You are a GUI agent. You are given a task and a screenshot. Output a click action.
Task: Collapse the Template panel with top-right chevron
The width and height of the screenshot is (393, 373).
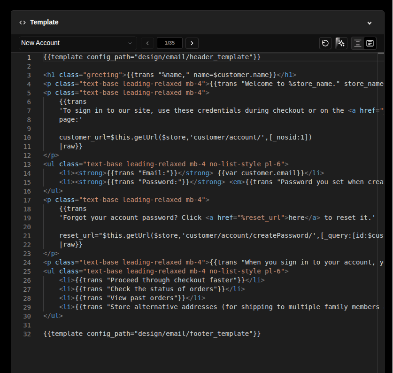pos(370,23)
